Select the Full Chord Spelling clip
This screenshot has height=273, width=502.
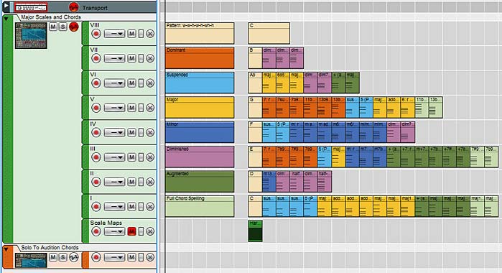(200, 206)
